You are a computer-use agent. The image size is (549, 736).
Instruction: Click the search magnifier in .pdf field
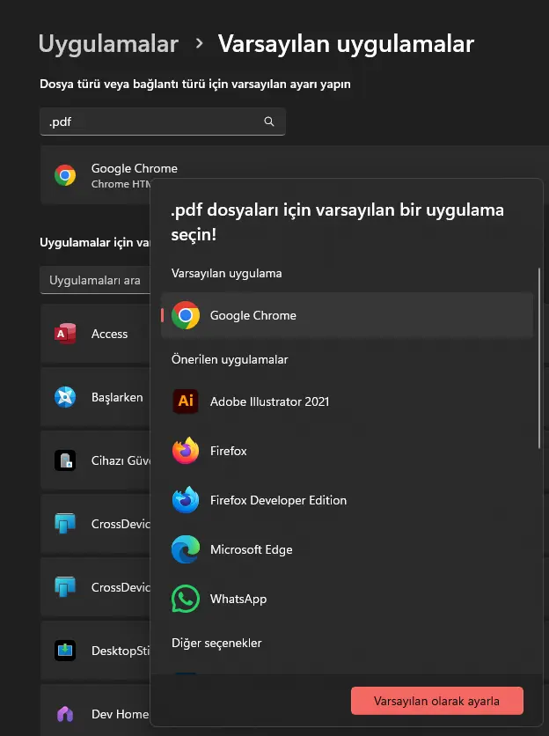269,121
